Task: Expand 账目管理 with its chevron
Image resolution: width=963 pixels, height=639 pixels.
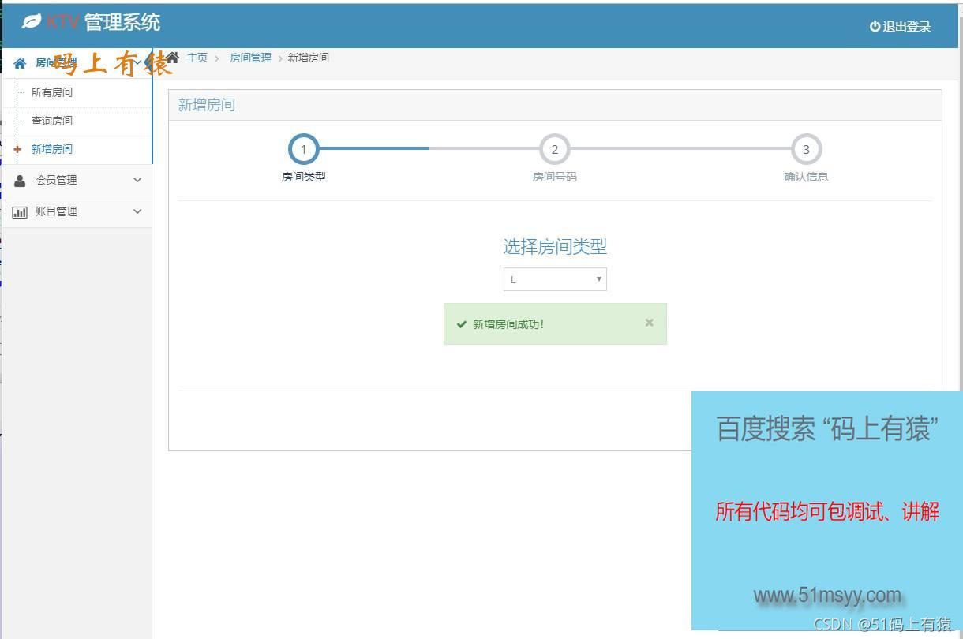Action: [x=137, y=211]
